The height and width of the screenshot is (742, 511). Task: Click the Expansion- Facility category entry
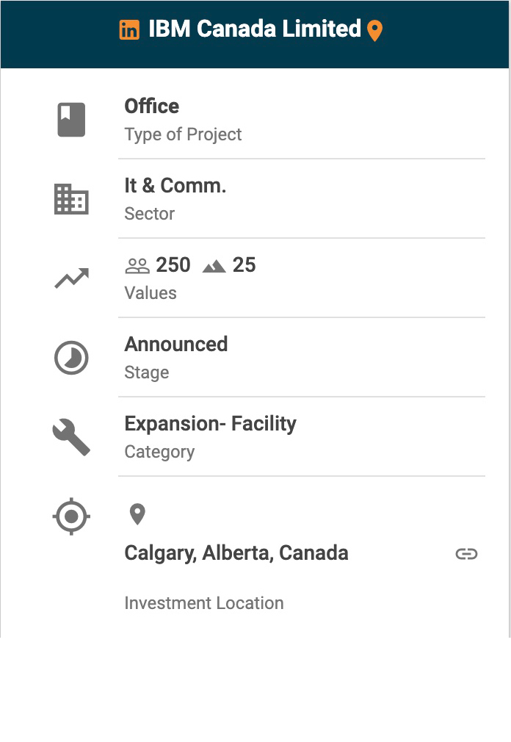[210, 424]
